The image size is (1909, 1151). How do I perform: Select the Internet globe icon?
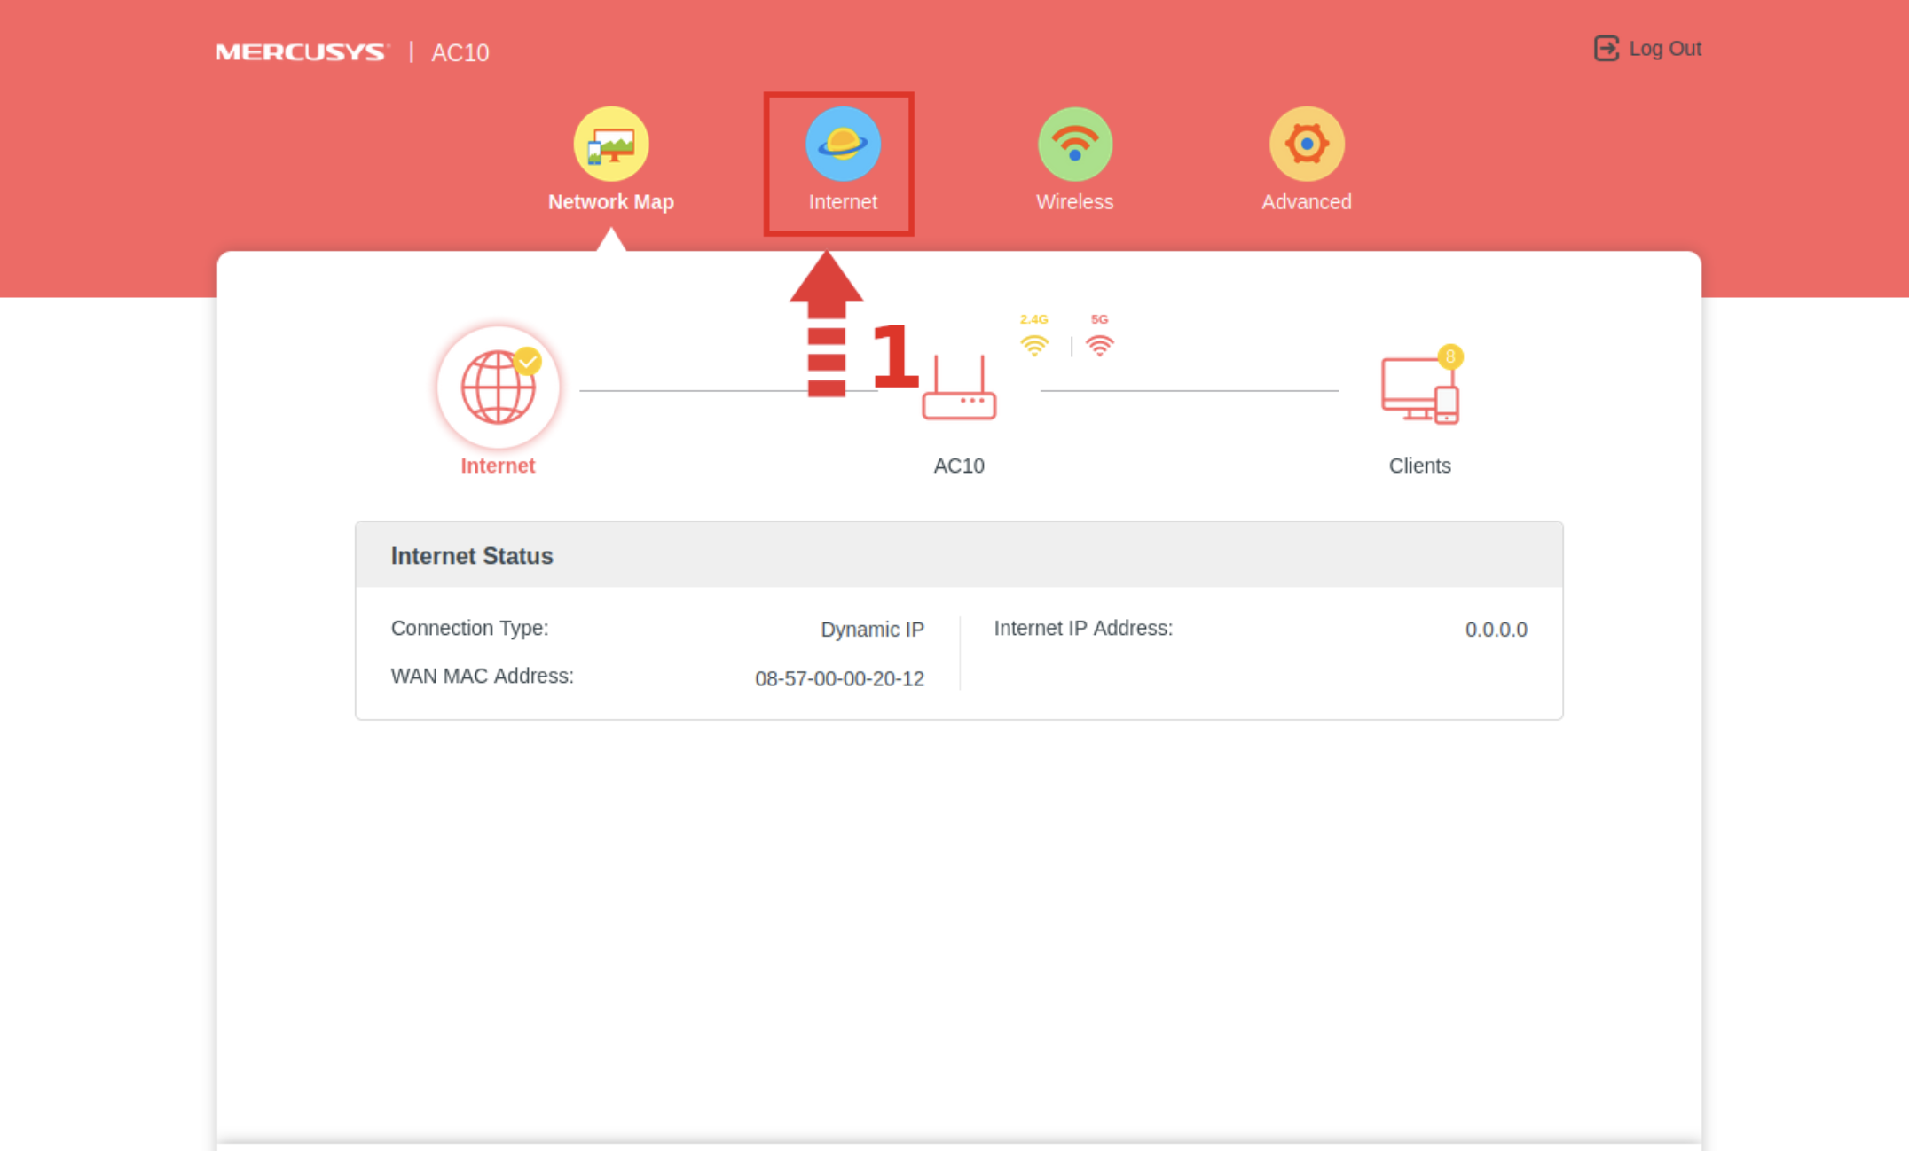pos(498,387)
